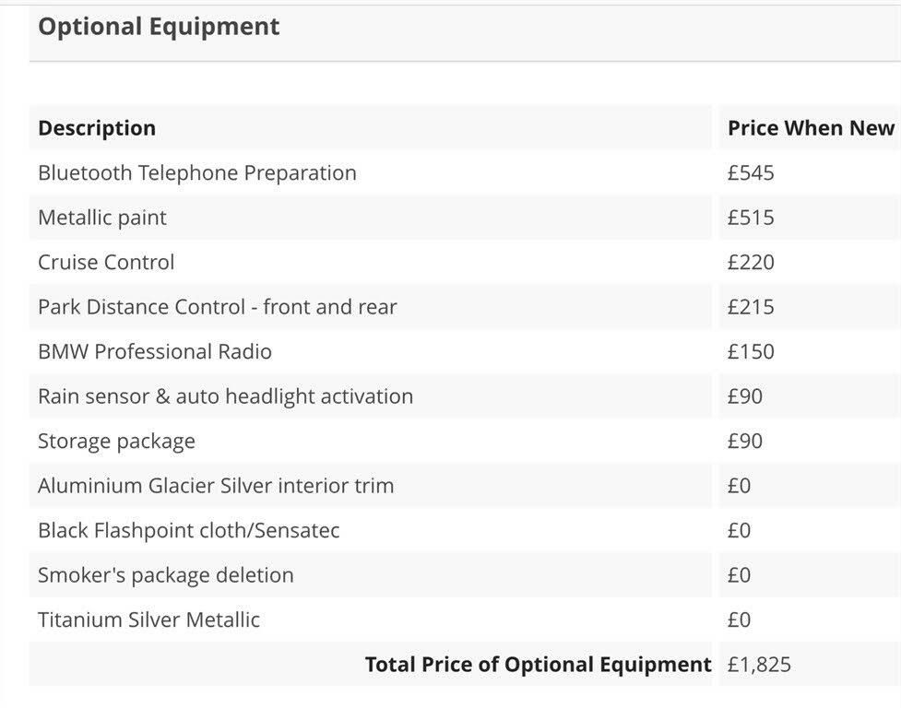
Task: Select Rain sensor & auto headlight activation
Action: click(x=225, y=396)
